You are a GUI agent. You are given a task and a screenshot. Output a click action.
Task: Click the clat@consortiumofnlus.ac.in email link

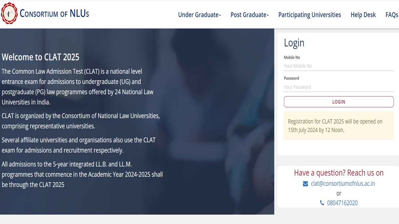pyautogui.click(x=343, y=184)
